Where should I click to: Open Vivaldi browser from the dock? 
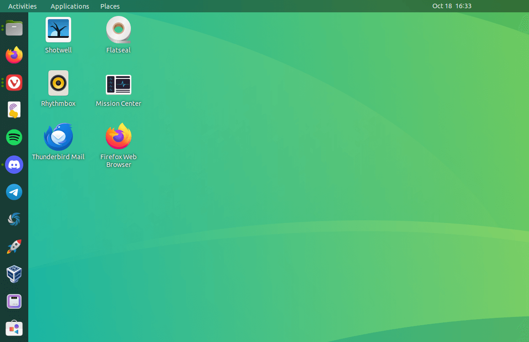pos(14,83)
